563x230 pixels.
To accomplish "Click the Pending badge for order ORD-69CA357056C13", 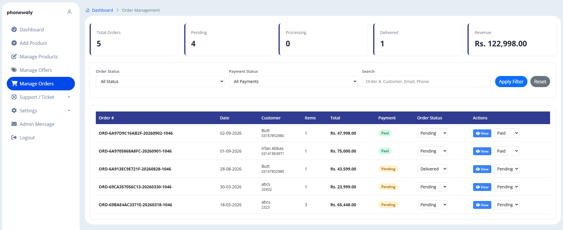I will tap(388, 187).
